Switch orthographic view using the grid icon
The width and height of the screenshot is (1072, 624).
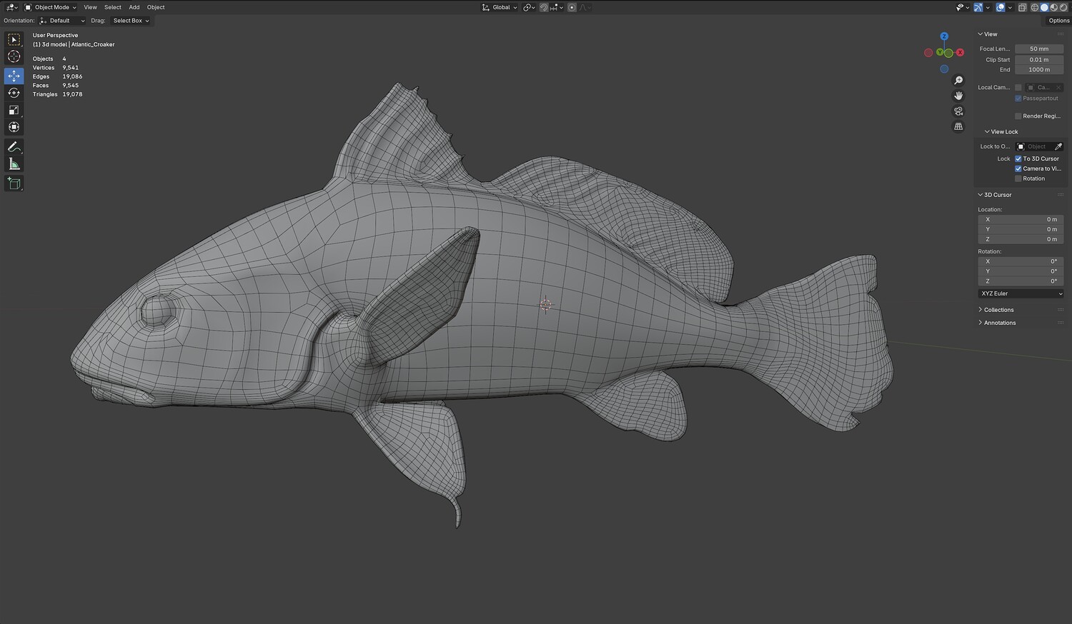coord(958,126)
